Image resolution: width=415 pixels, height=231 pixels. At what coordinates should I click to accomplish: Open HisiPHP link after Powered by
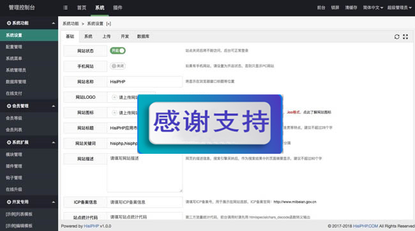pyautogui.click(x=91, y=227)
